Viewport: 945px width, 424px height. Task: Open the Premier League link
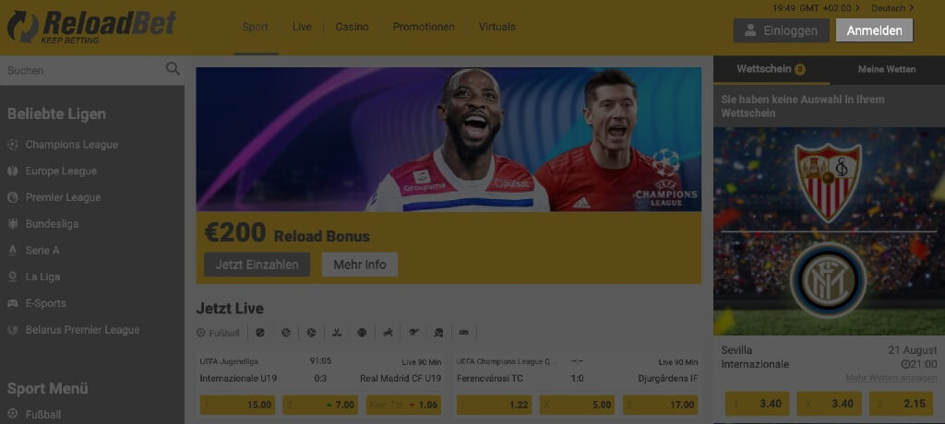64,197
